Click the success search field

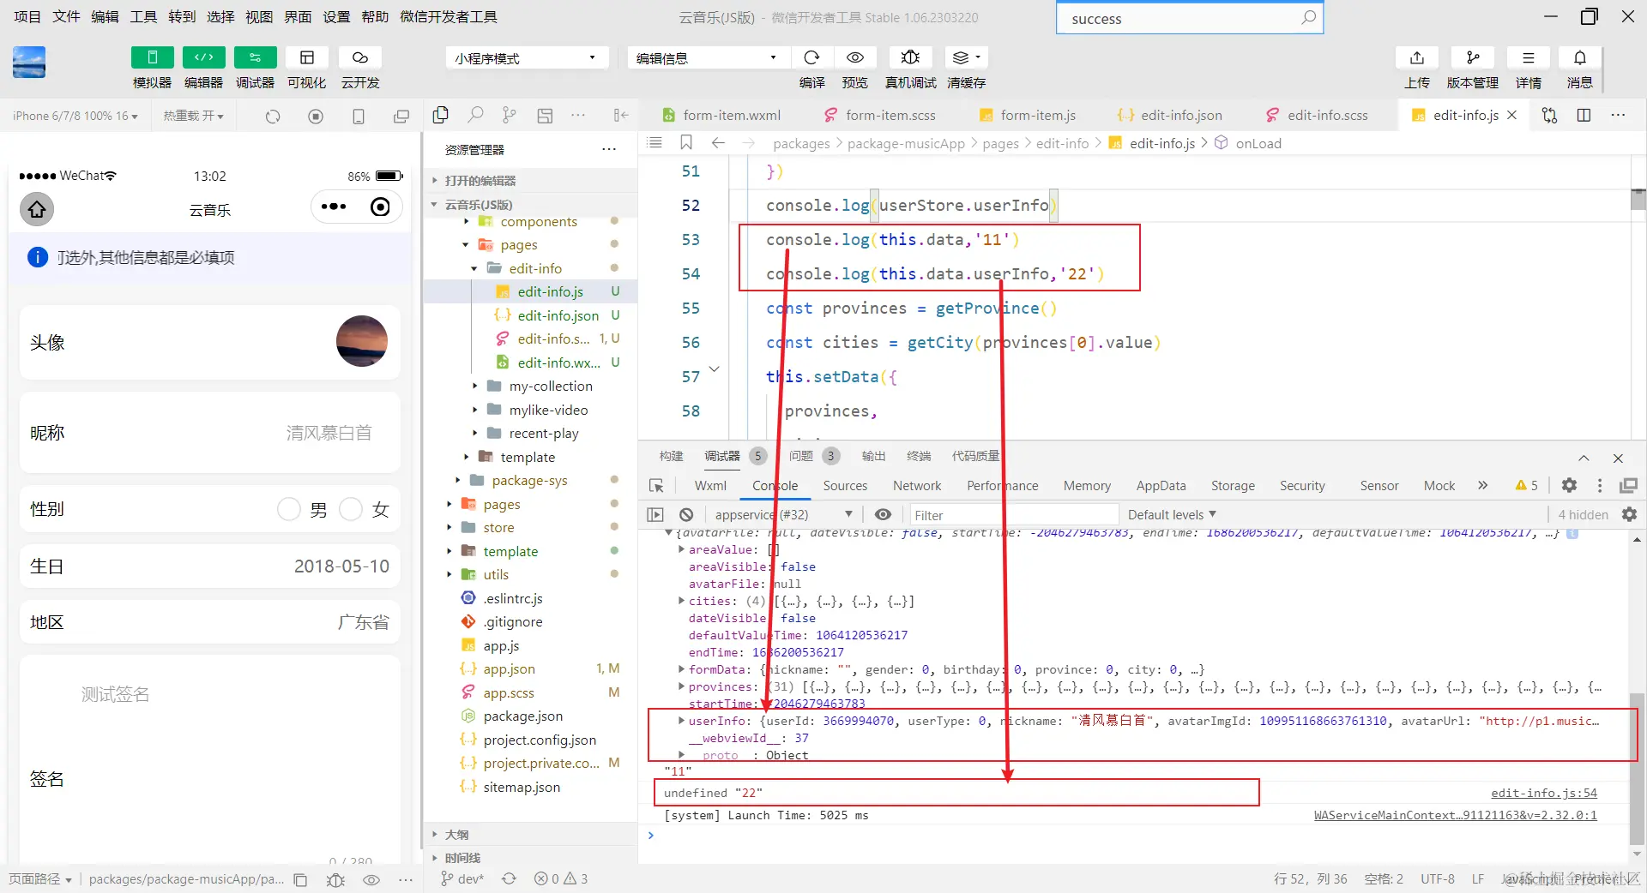1190,18
